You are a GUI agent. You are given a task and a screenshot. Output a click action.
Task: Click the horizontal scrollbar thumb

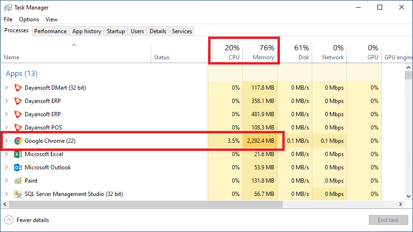point(146,204)
